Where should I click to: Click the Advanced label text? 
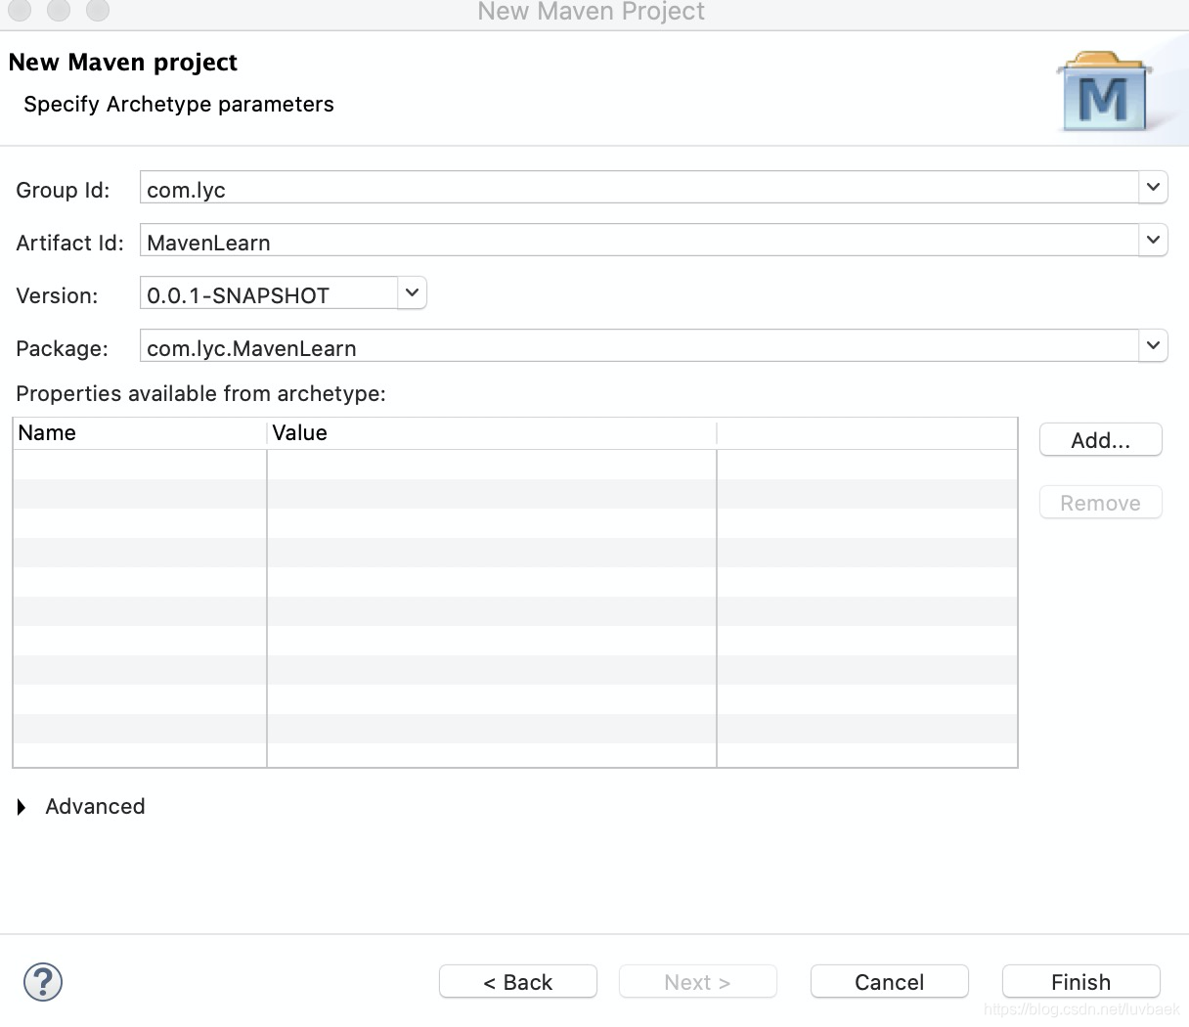[x=95, y=807]
